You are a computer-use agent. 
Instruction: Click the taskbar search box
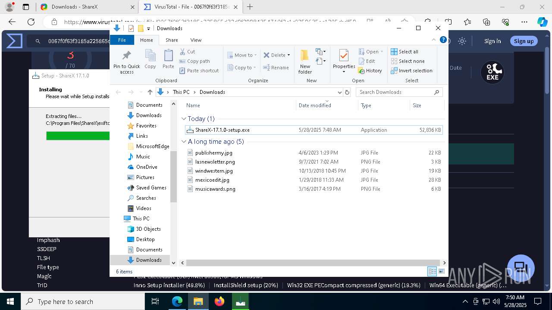[83, 301]
